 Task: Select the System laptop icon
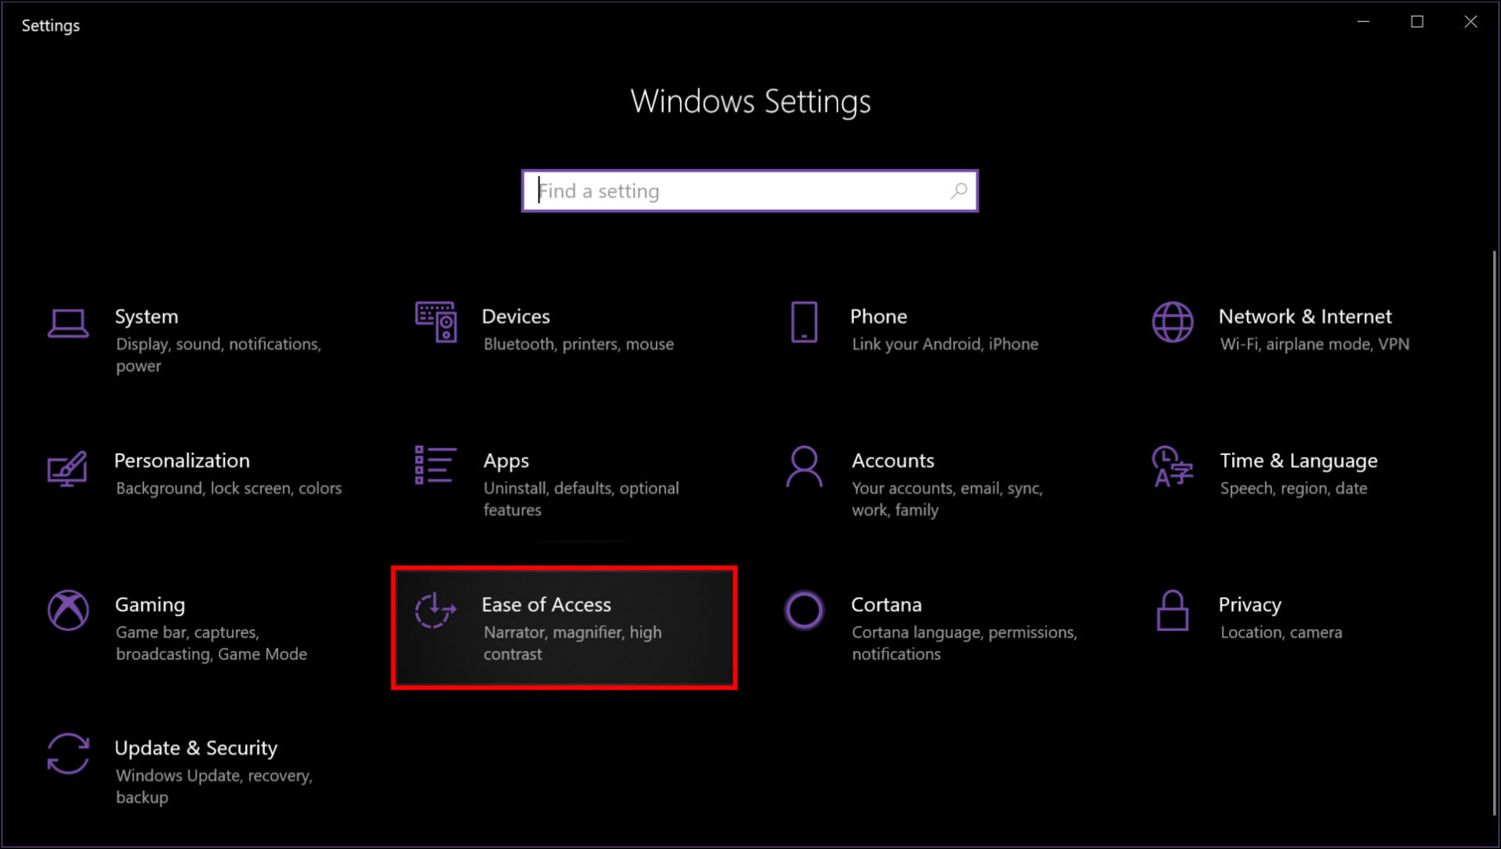pyautogui.click(x=68, y=323)
